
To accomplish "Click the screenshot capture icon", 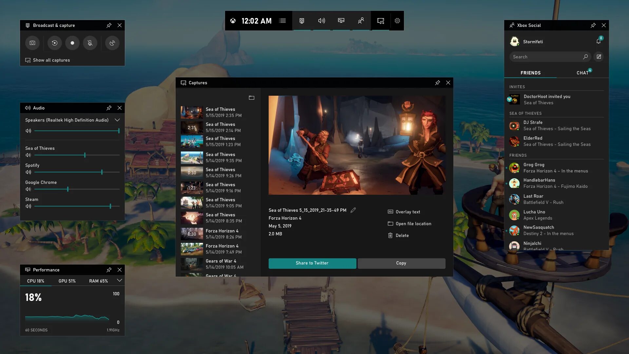I will pyautogui.click(x=32, y=42).
